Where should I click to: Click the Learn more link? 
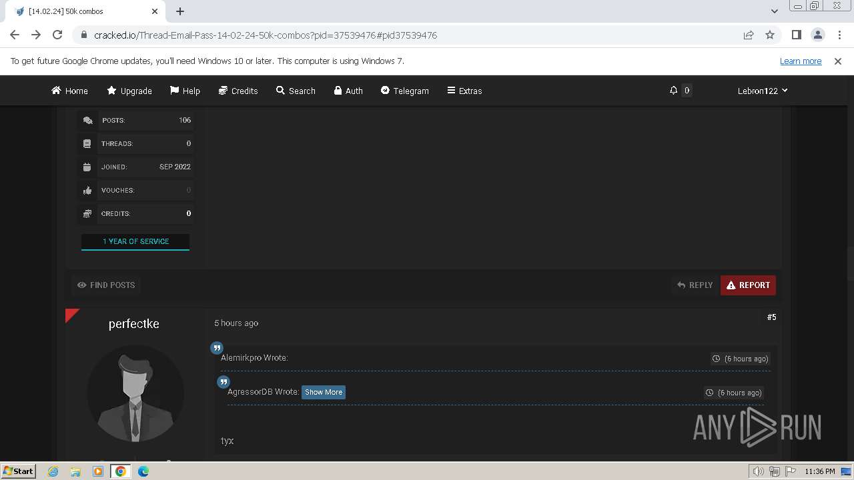801,61
